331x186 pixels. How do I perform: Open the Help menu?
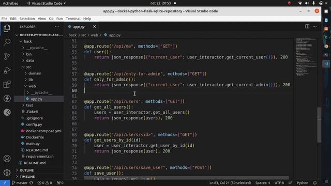(87, 19)
